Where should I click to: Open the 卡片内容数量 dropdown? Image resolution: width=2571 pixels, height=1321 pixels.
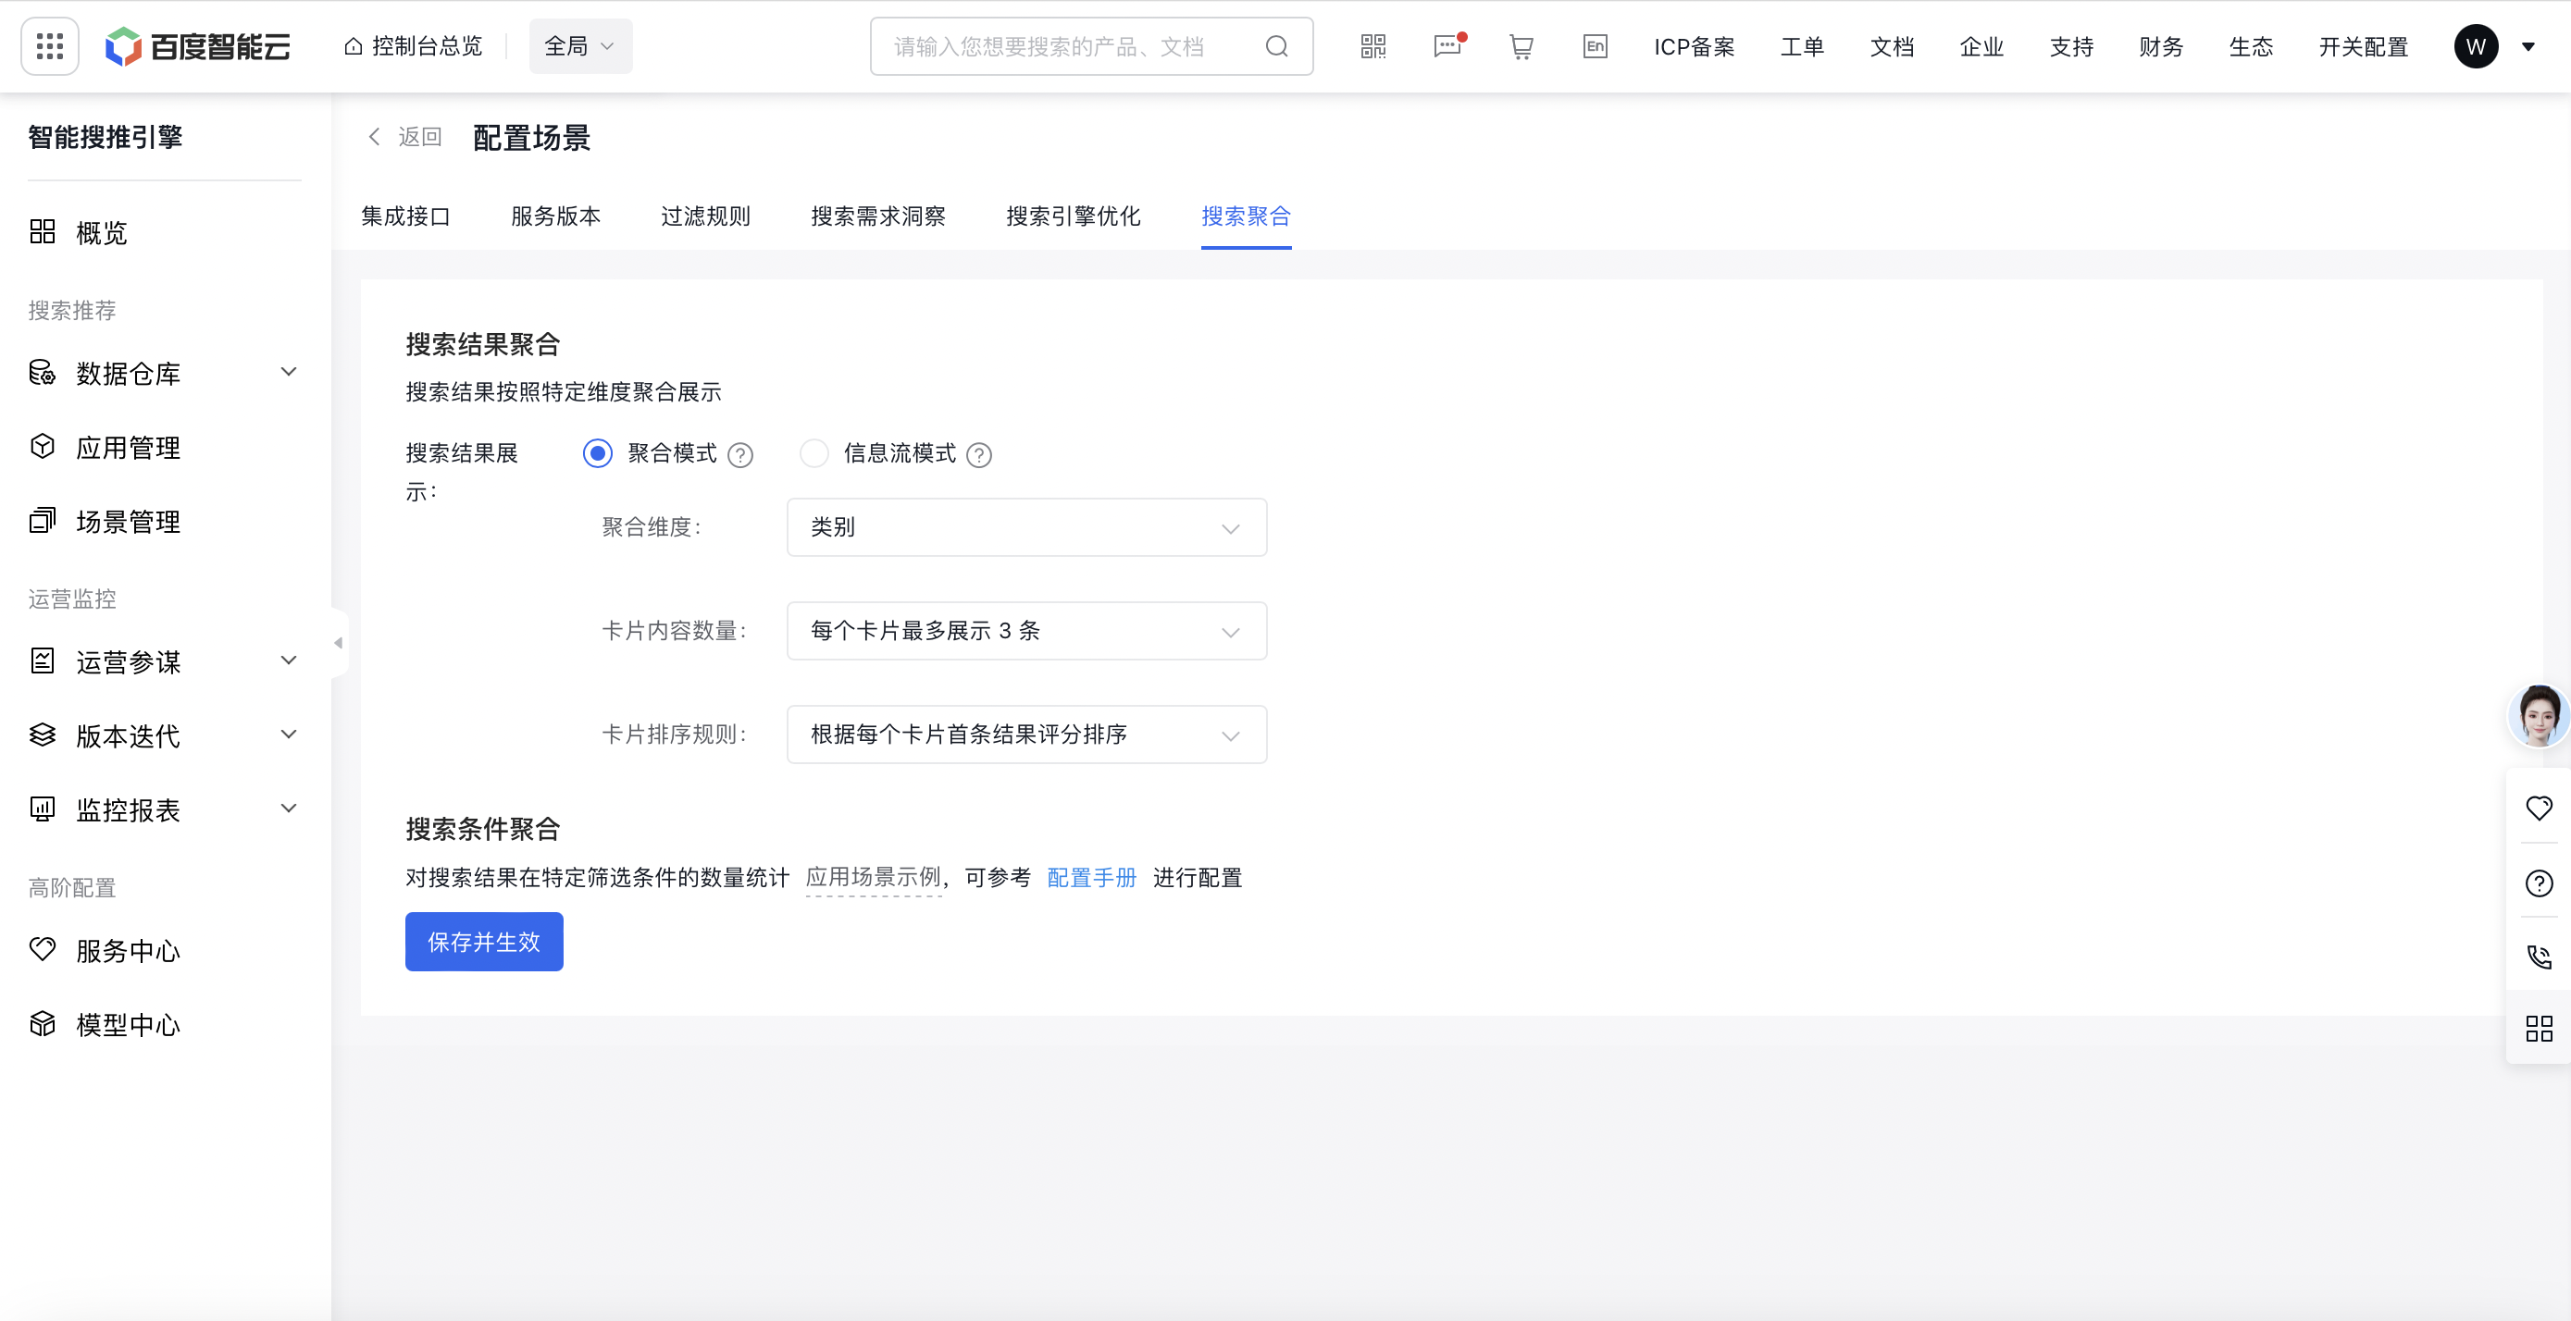[x=1026, y=631]
